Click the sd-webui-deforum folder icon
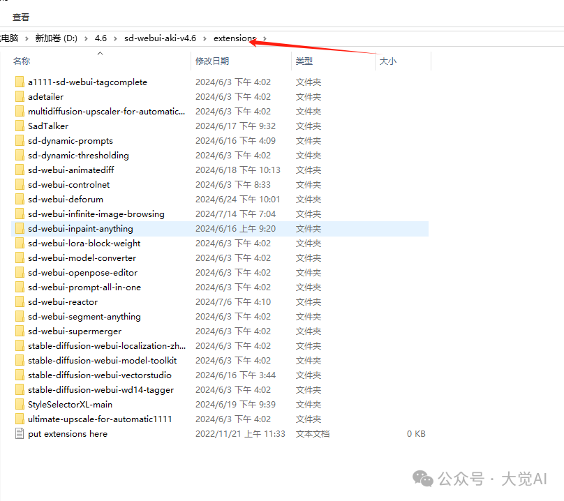The image size is (564, 501). 20,200
